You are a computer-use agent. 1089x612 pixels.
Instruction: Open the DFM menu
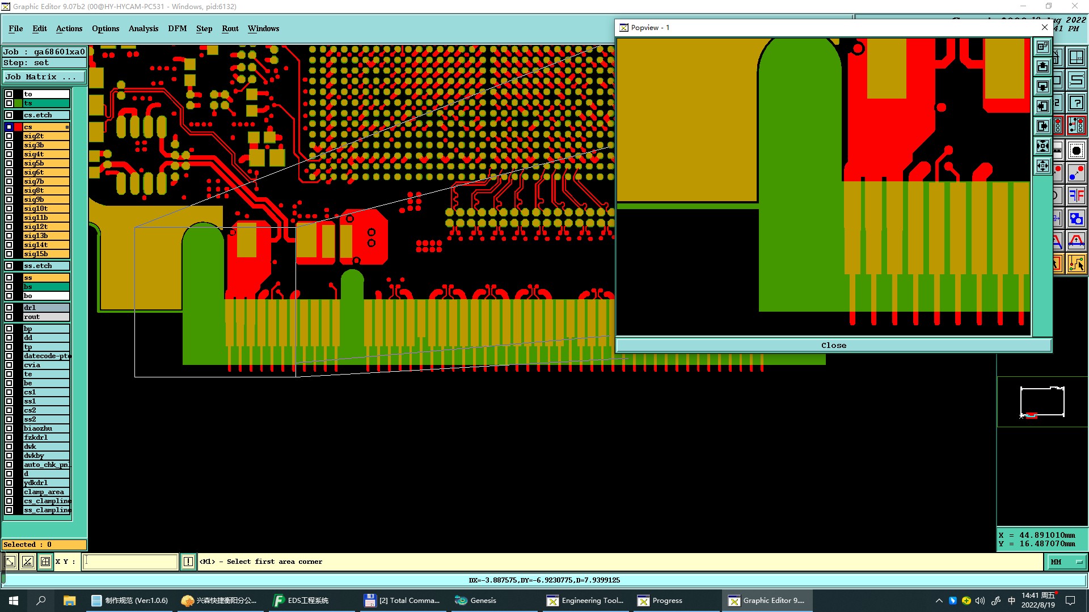(x=177, y=28)
